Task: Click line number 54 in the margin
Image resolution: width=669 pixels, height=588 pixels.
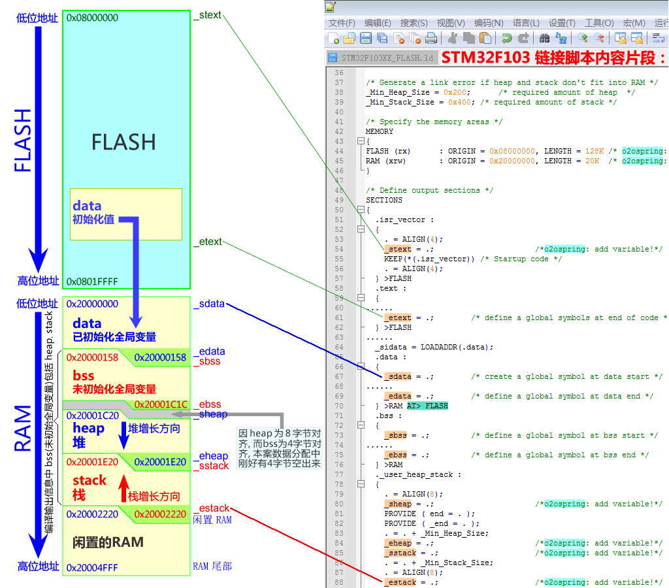Action: [340, 249]
